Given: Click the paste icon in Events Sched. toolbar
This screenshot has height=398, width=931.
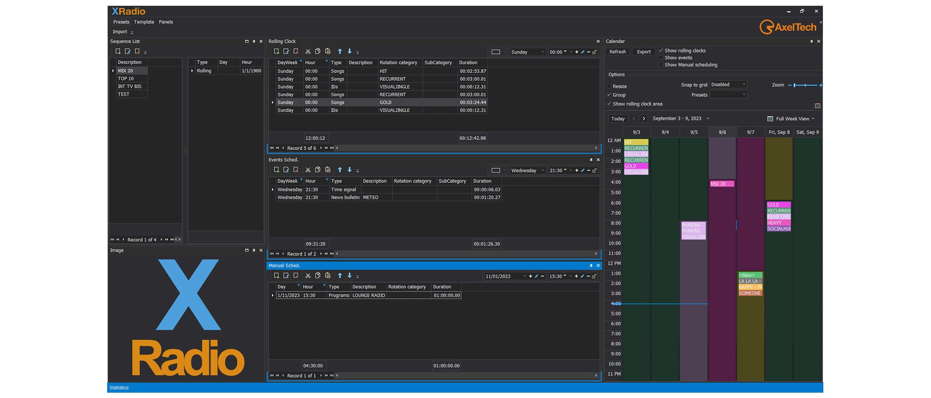Looking at the screenshot, I should click(328, 170).
